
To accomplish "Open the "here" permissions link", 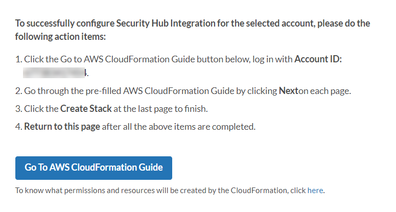I will pyautogui.click(x=315, y=191).
